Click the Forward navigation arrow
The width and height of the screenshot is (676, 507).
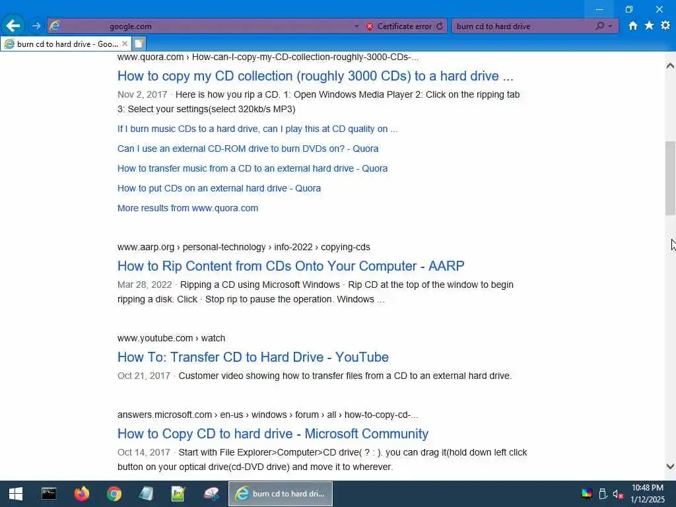point(36,26)
